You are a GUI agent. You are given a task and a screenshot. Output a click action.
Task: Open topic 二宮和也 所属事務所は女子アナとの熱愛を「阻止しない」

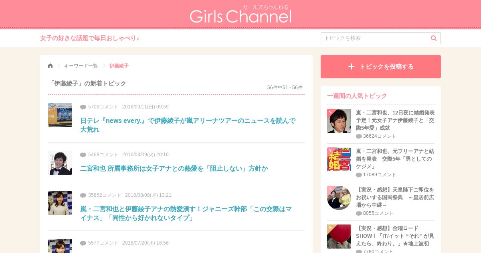(174, 169)
